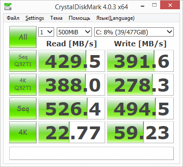Viewport: 183px width, 167px height.
Task: Open the Settings menu
Action: [35, 18]
